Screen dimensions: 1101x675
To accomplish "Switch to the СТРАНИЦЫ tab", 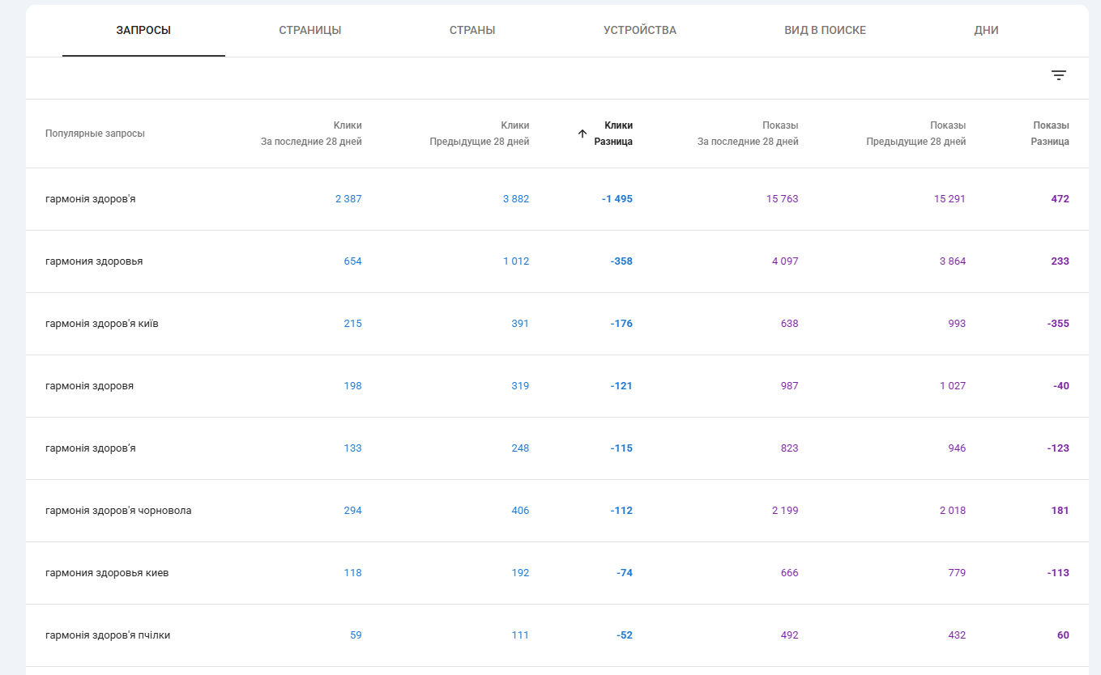I will click(x=310, y=31).
